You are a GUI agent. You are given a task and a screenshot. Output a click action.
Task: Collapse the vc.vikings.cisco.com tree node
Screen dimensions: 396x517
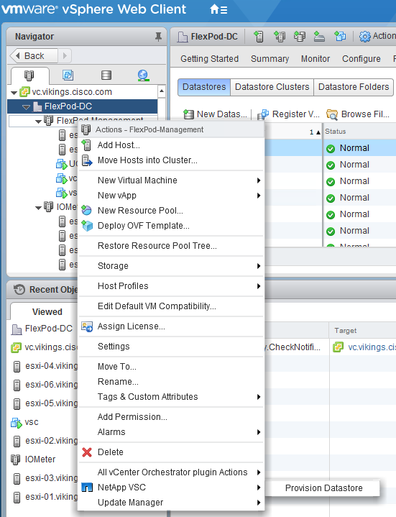click(14, 93)
